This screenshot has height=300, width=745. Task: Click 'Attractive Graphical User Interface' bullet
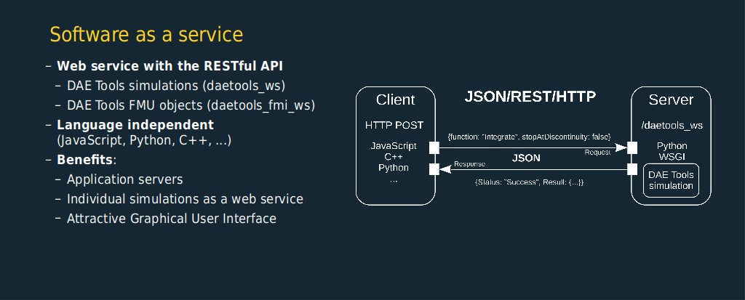click(172, 219)
